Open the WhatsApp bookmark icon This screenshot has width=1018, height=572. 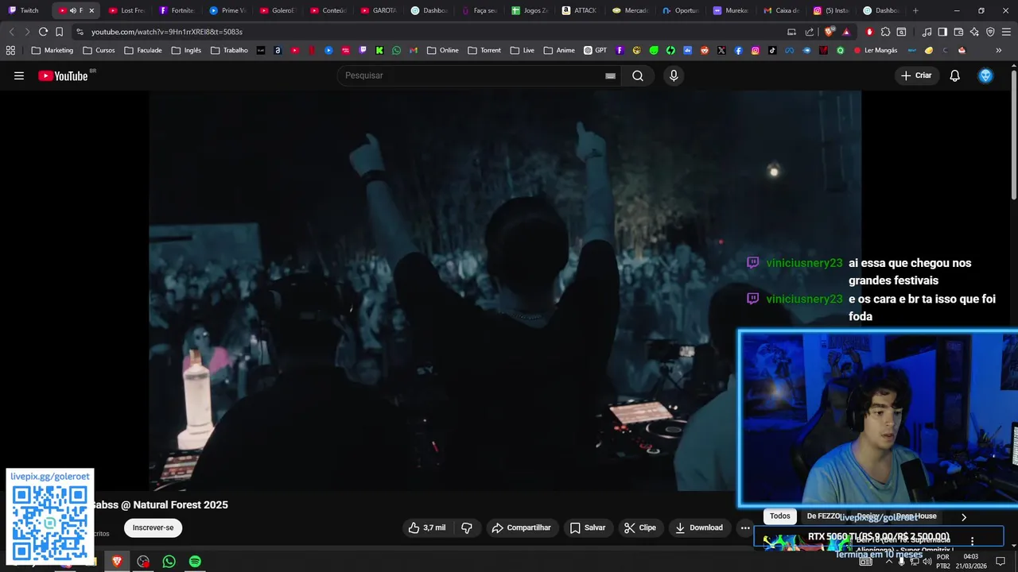[397, 50]
